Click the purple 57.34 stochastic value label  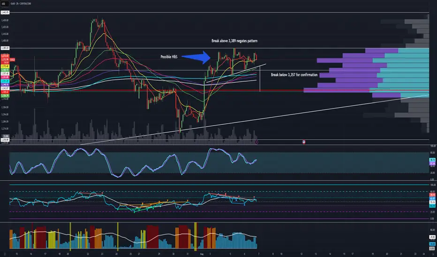(432, 164)
